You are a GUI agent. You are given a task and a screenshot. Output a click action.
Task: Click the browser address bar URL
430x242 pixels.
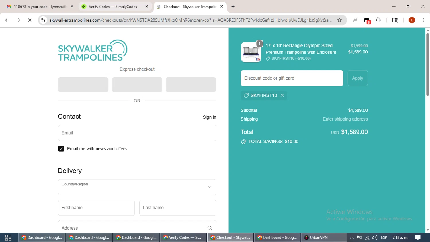coord(190,20)
